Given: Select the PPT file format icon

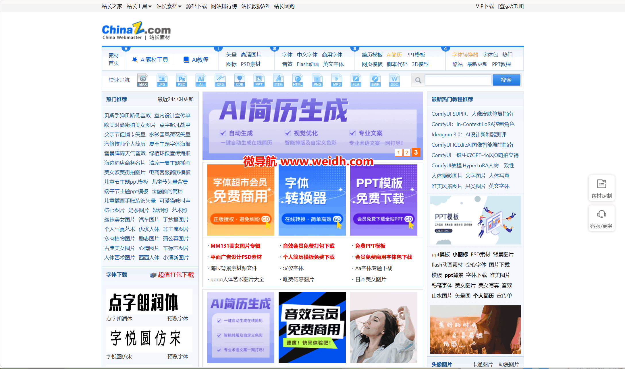Looking at the screenshot, I should coord(259,80).
